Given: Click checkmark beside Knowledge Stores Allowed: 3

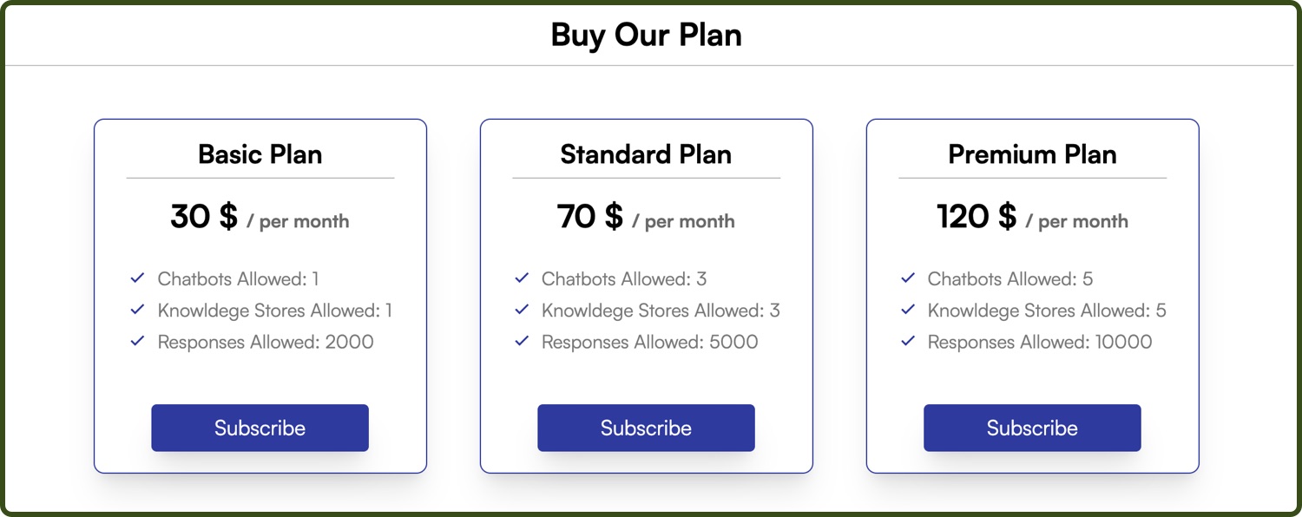Looking at the screenshot, I should [x=522, y=310].
